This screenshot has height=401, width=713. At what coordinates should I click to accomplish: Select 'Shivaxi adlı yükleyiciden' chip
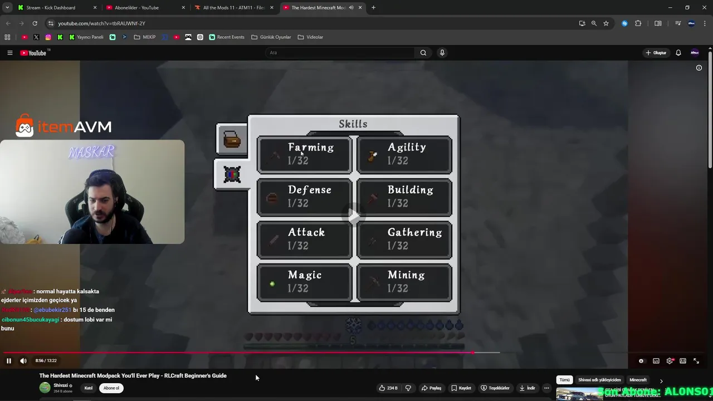(599, 380)
